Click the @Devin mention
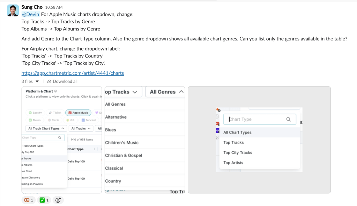Viewport: 357px width, 206px height. coord(30,14)
